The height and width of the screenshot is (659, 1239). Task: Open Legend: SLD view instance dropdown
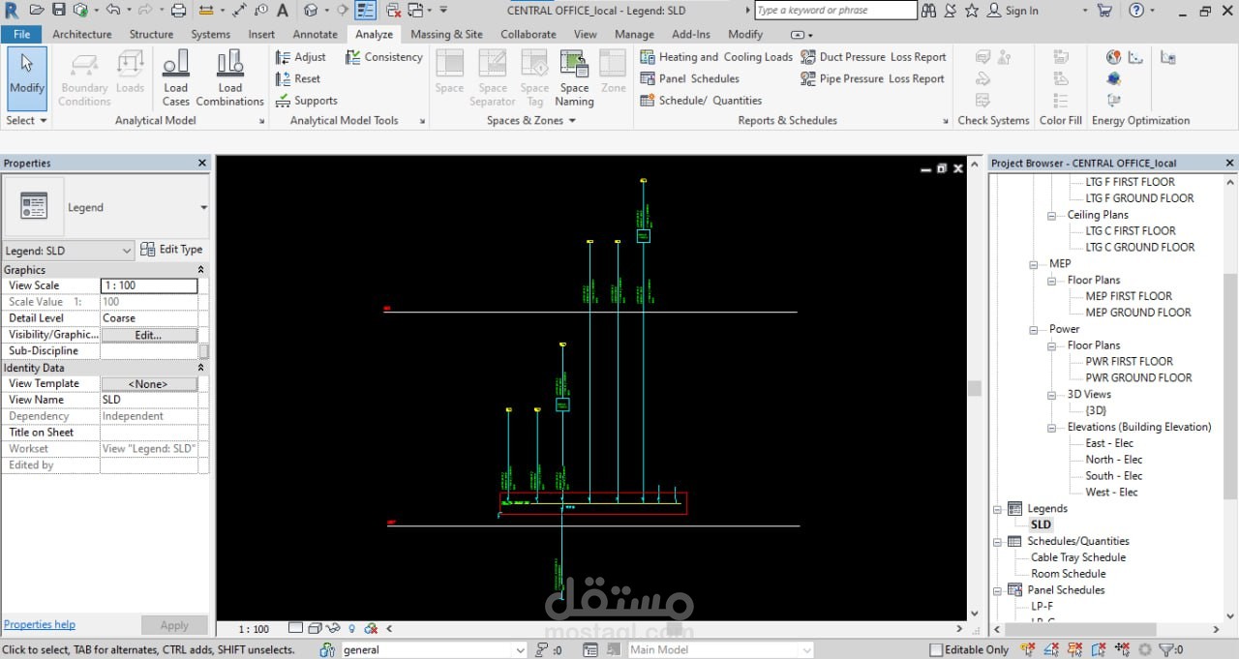69,251
